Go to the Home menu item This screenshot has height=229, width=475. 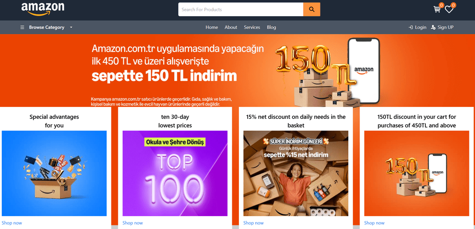pyautogui.click(x=212, y=27)
